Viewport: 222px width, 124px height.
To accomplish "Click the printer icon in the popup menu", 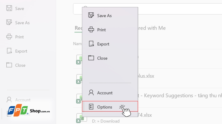I will point(91,30).
